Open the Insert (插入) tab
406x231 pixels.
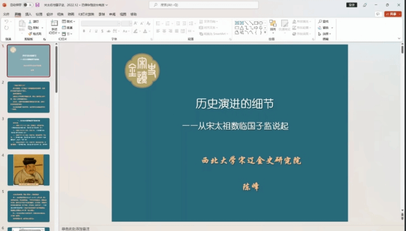(28, 14)
